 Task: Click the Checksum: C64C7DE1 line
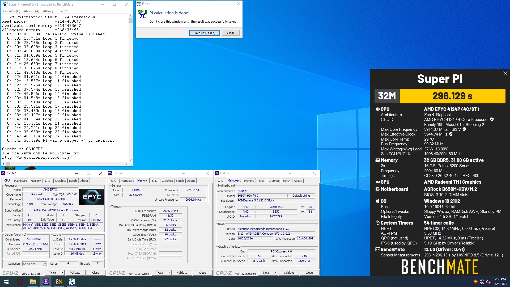point(24,149)
